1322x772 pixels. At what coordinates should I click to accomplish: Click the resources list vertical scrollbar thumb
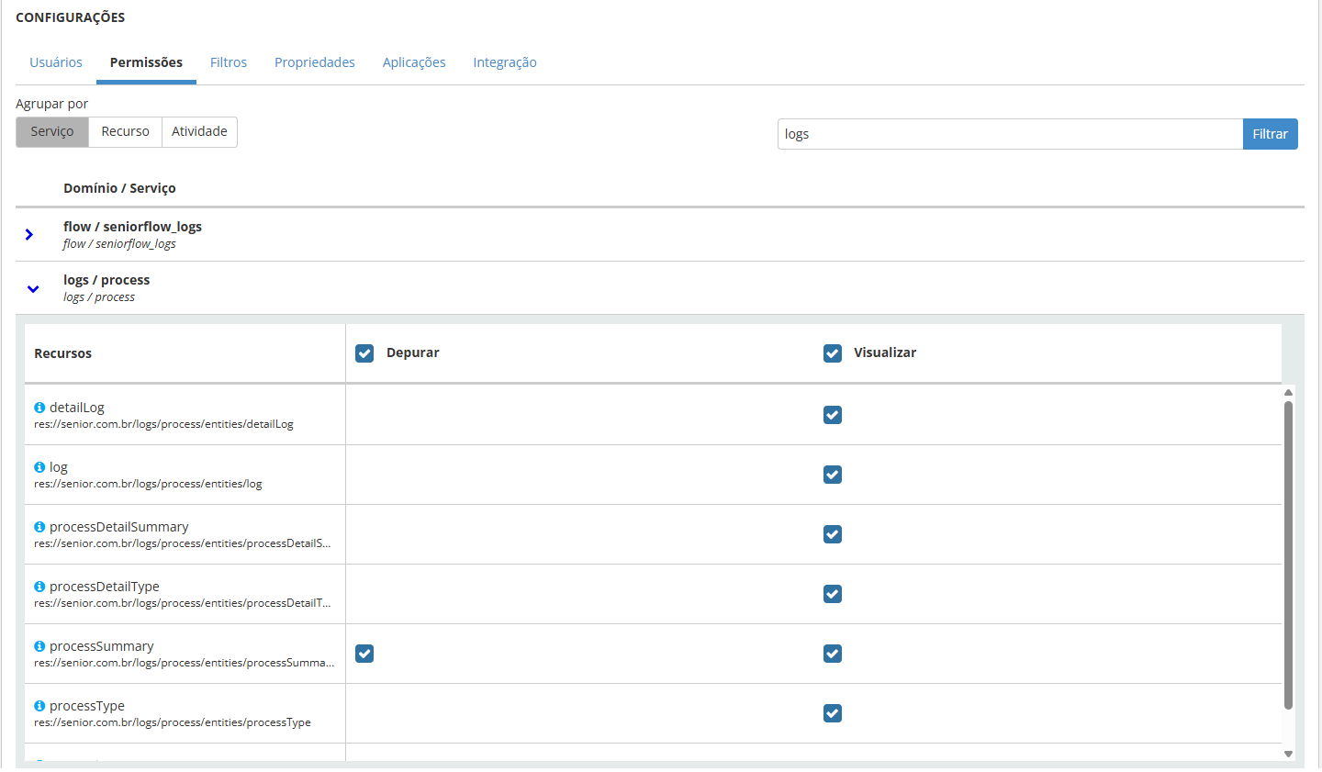(1288, 551)
